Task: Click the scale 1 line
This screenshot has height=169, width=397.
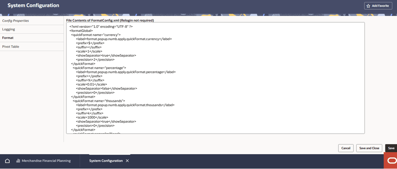Action: coord(89,51)
